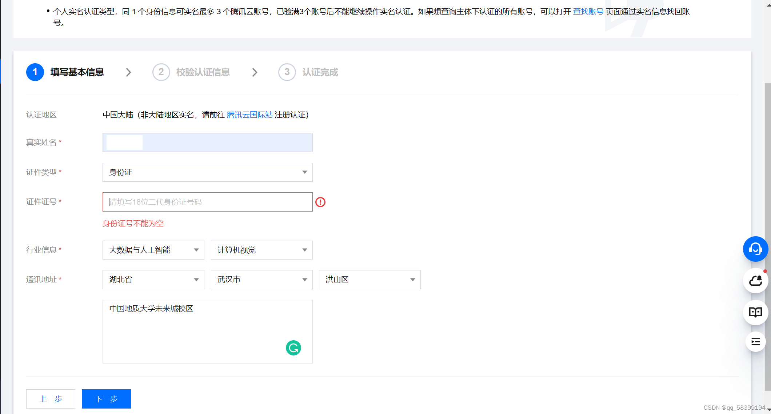Viewport: 771px width, 414px height.
Task: Click the cloud notification floating icon
Action: (x=755, y=281)
